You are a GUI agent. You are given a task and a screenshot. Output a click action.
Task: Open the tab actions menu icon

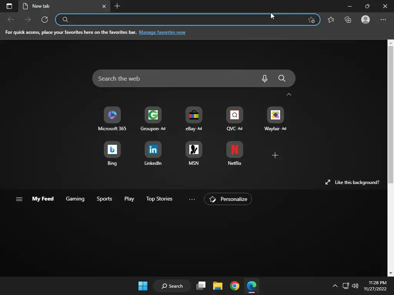coord(9,6)
